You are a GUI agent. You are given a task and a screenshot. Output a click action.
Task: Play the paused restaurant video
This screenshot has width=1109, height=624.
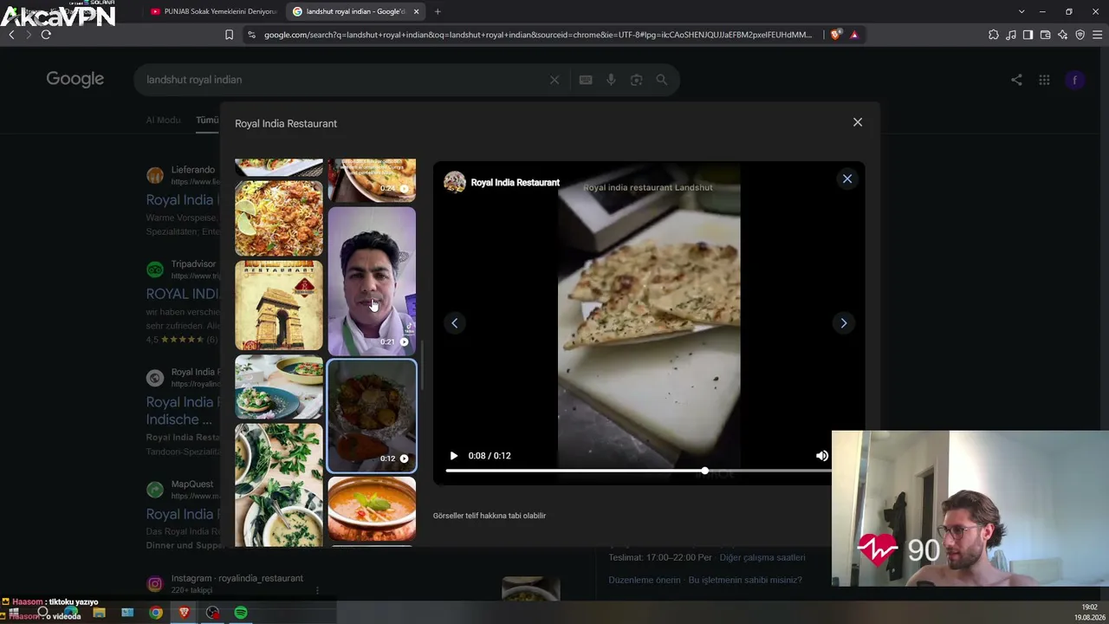click(453, 456)
